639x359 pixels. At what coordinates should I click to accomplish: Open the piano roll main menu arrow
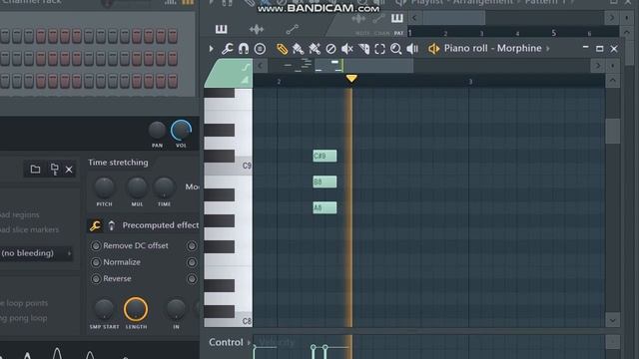[x=211, y=49]
